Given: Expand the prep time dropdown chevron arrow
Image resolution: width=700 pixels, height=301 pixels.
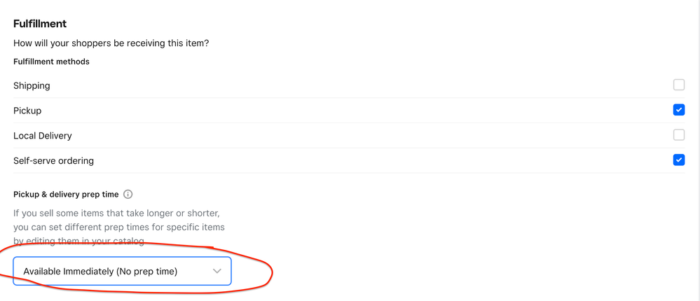Looking at the screenshot, I should coord(217,271).
